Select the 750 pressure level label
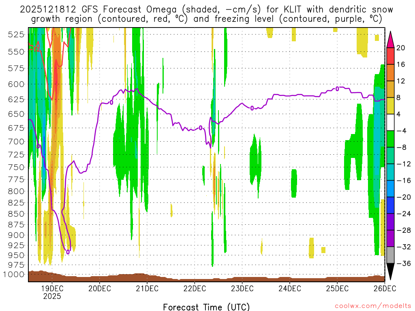Viewport: 415px width, 311px height. pyautogui.click(x=16, y=167)
